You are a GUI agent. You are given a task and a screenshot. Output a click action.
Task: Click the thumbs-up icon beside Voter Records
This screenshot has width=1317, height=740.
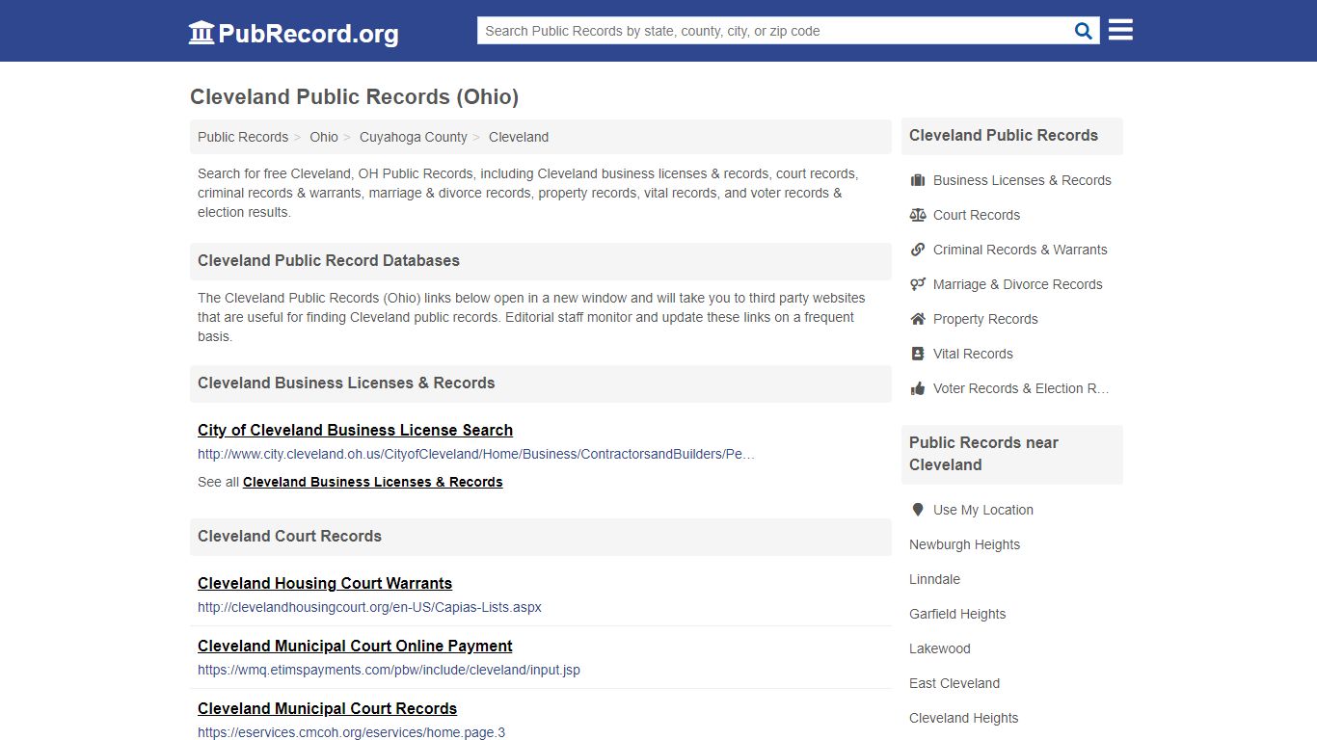pyautogui.click(x=918, y=388)
